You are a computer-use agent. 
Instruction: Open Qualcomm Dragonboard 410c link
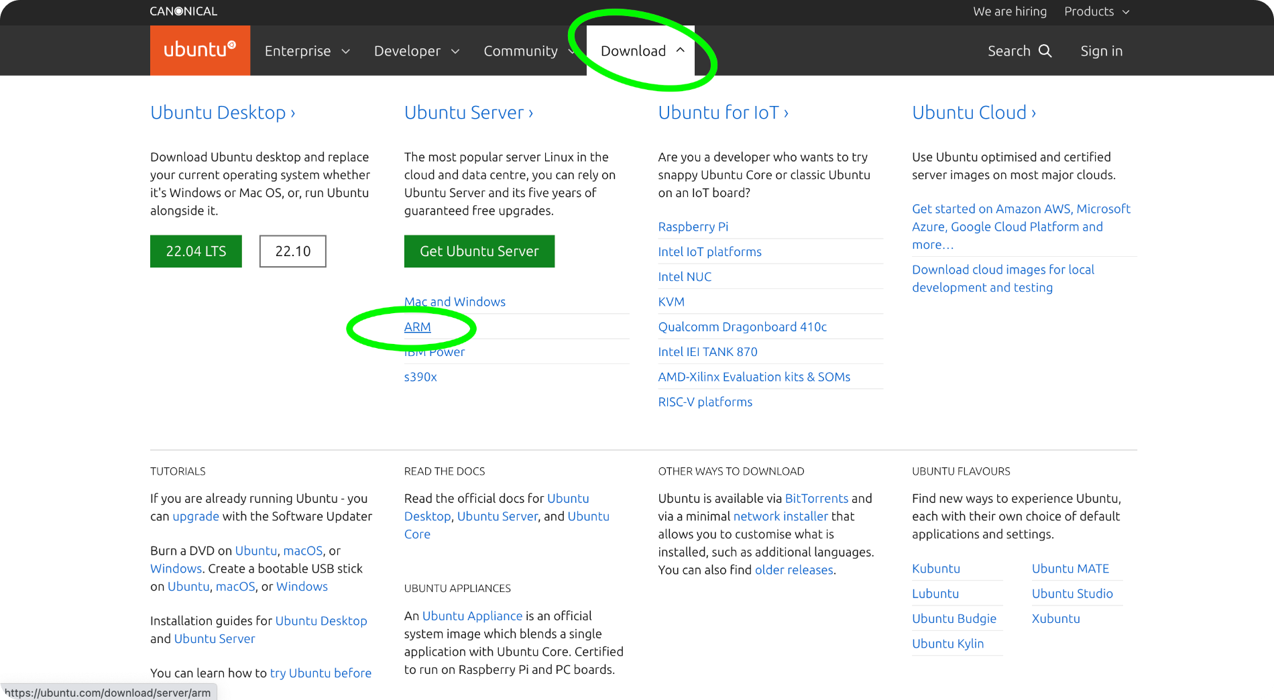coord(742,327)
